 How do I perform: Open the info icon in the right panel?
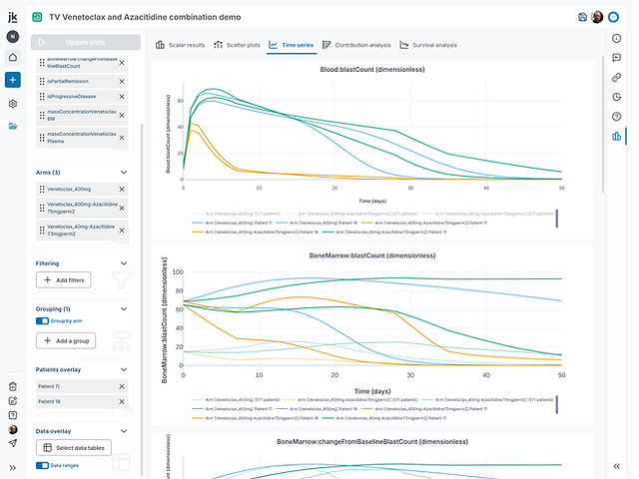coord(617,38)
